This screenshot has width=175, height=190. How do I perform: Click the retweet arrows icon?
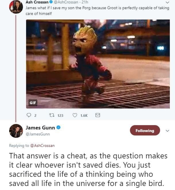52,115
